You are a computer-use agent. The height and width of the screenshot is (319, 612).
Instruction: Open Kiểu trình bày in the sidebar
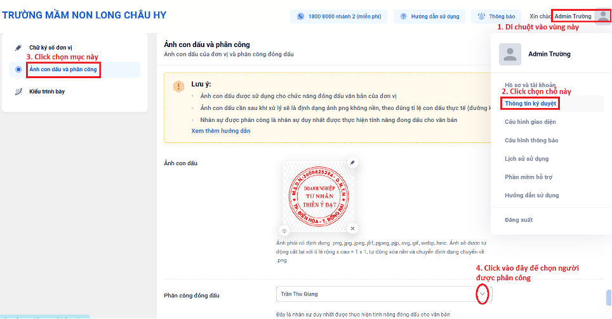point(47,92)
